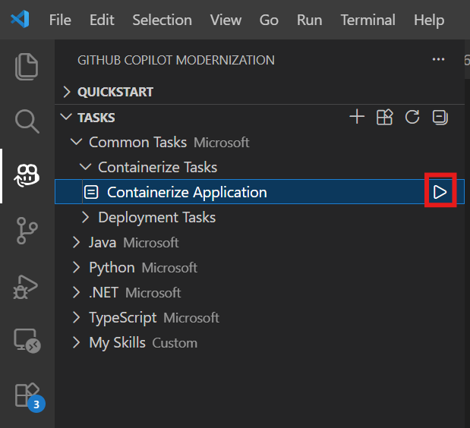The height and width of the screenshot is (428, 470).
Task: Click the TypeScript label
Action: pos(122,318)
